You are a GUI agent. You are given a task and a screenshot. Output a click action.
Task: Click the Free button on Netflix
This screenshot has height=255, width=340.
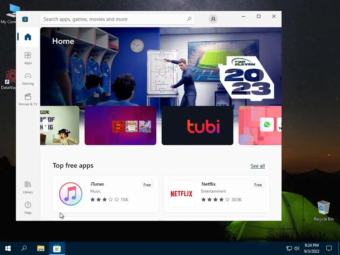pos(258,185)
